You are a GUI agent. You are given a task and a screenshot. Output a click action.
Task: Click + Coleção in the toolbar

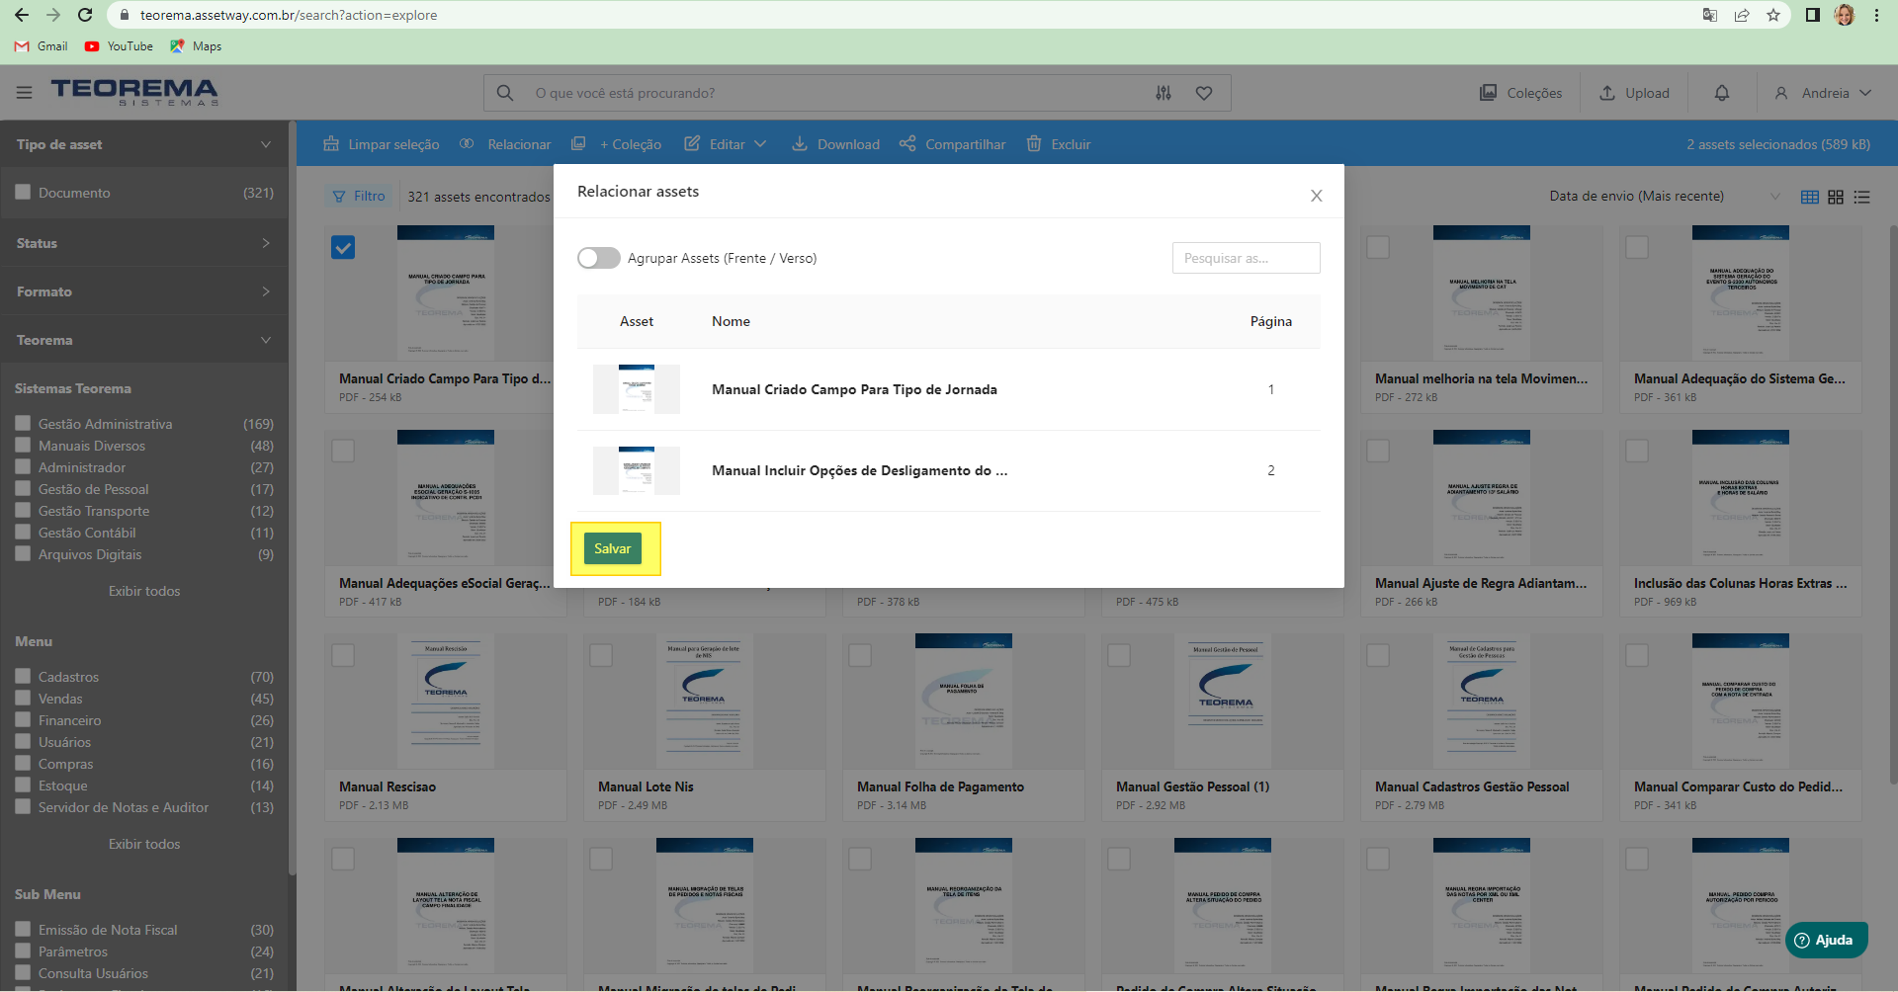click(616, 144)
